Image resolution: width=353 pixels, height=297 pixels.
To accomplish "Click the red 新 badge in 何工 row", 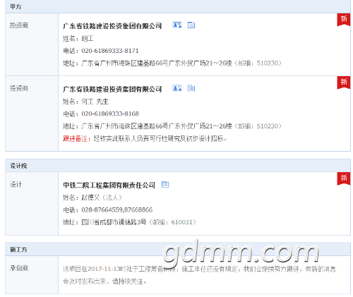I will tap(344, 83).
